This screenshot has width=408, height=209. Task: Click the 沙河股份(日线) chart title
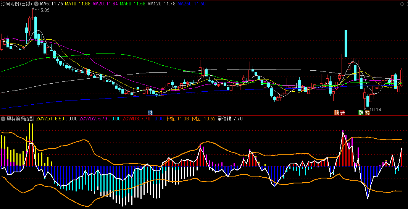(17, 4)
